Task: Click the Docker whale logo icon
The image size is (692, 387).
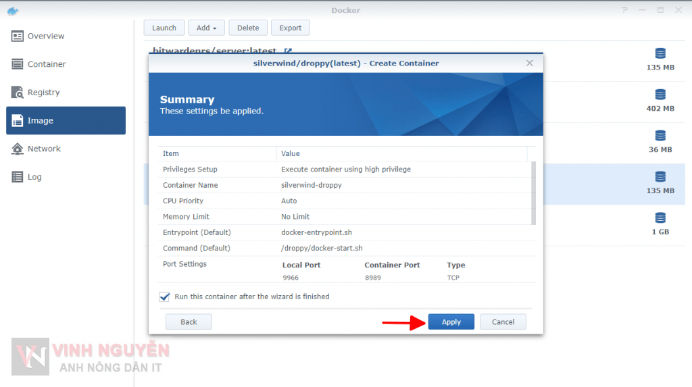Action: (x=13, y=10)
